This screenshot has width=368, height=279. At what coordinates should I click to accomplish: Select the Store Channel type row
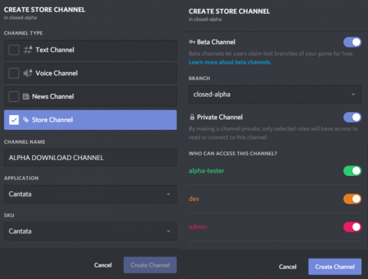91,120
